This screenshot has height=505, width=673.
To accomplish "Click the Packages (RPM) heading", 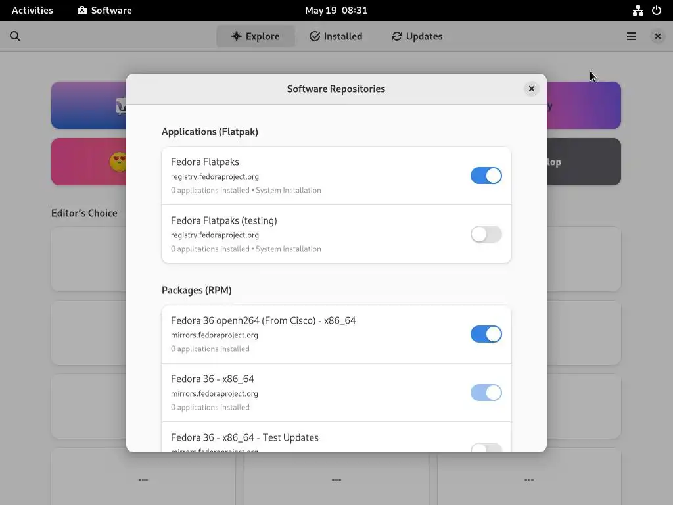I will [x=197, y=290].
